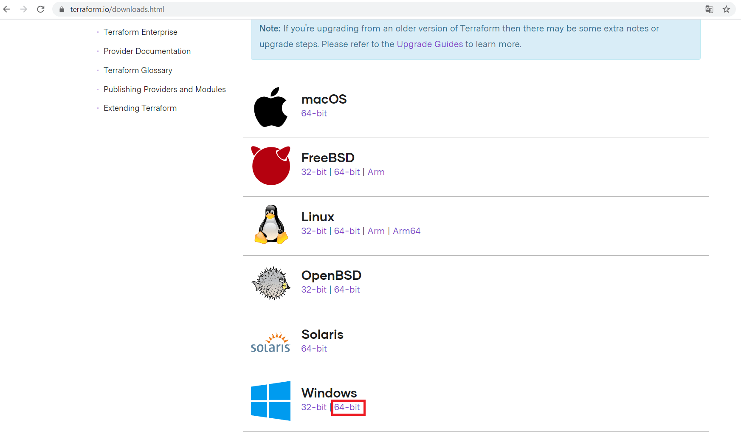Bookmark this page with the star icon
Viewport: 741px width, 434px height.
726,9
